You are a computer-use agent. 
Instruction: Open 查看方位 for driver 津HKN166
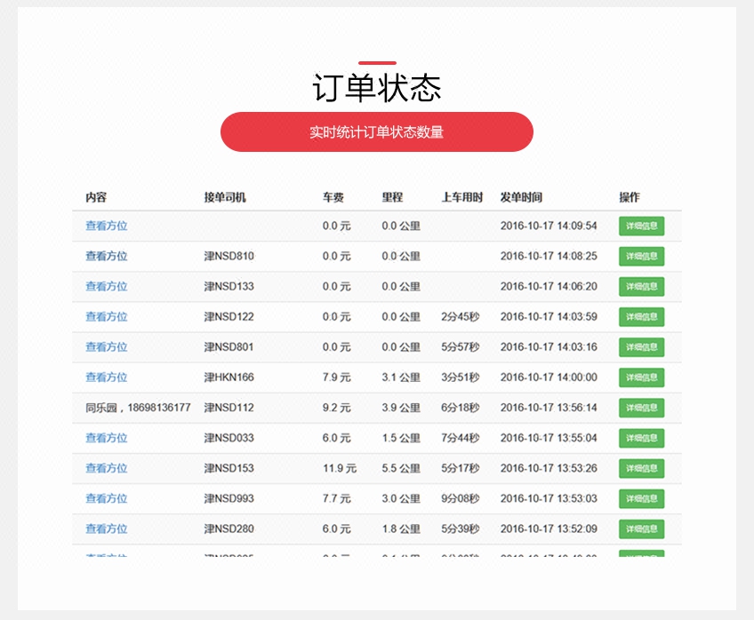click(x=106, y=377)
